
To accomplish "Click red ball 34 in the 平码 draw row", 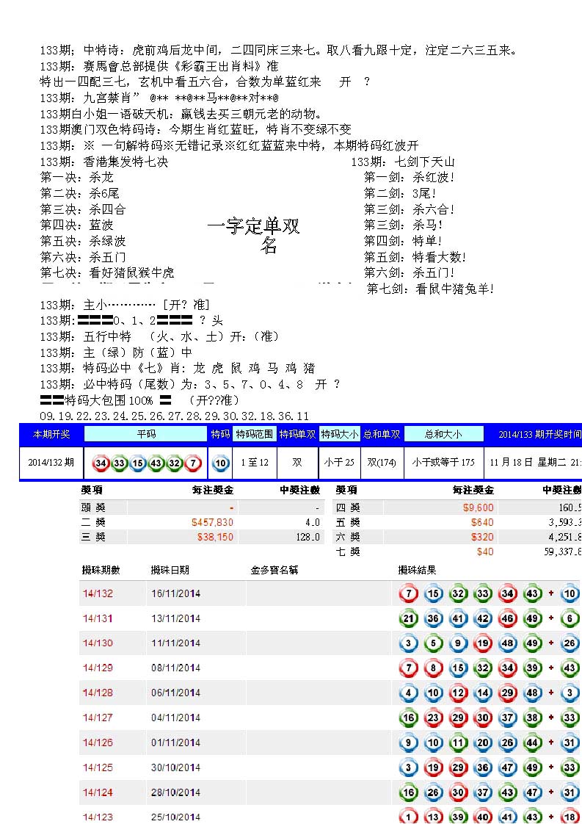I will click(101, 463).
